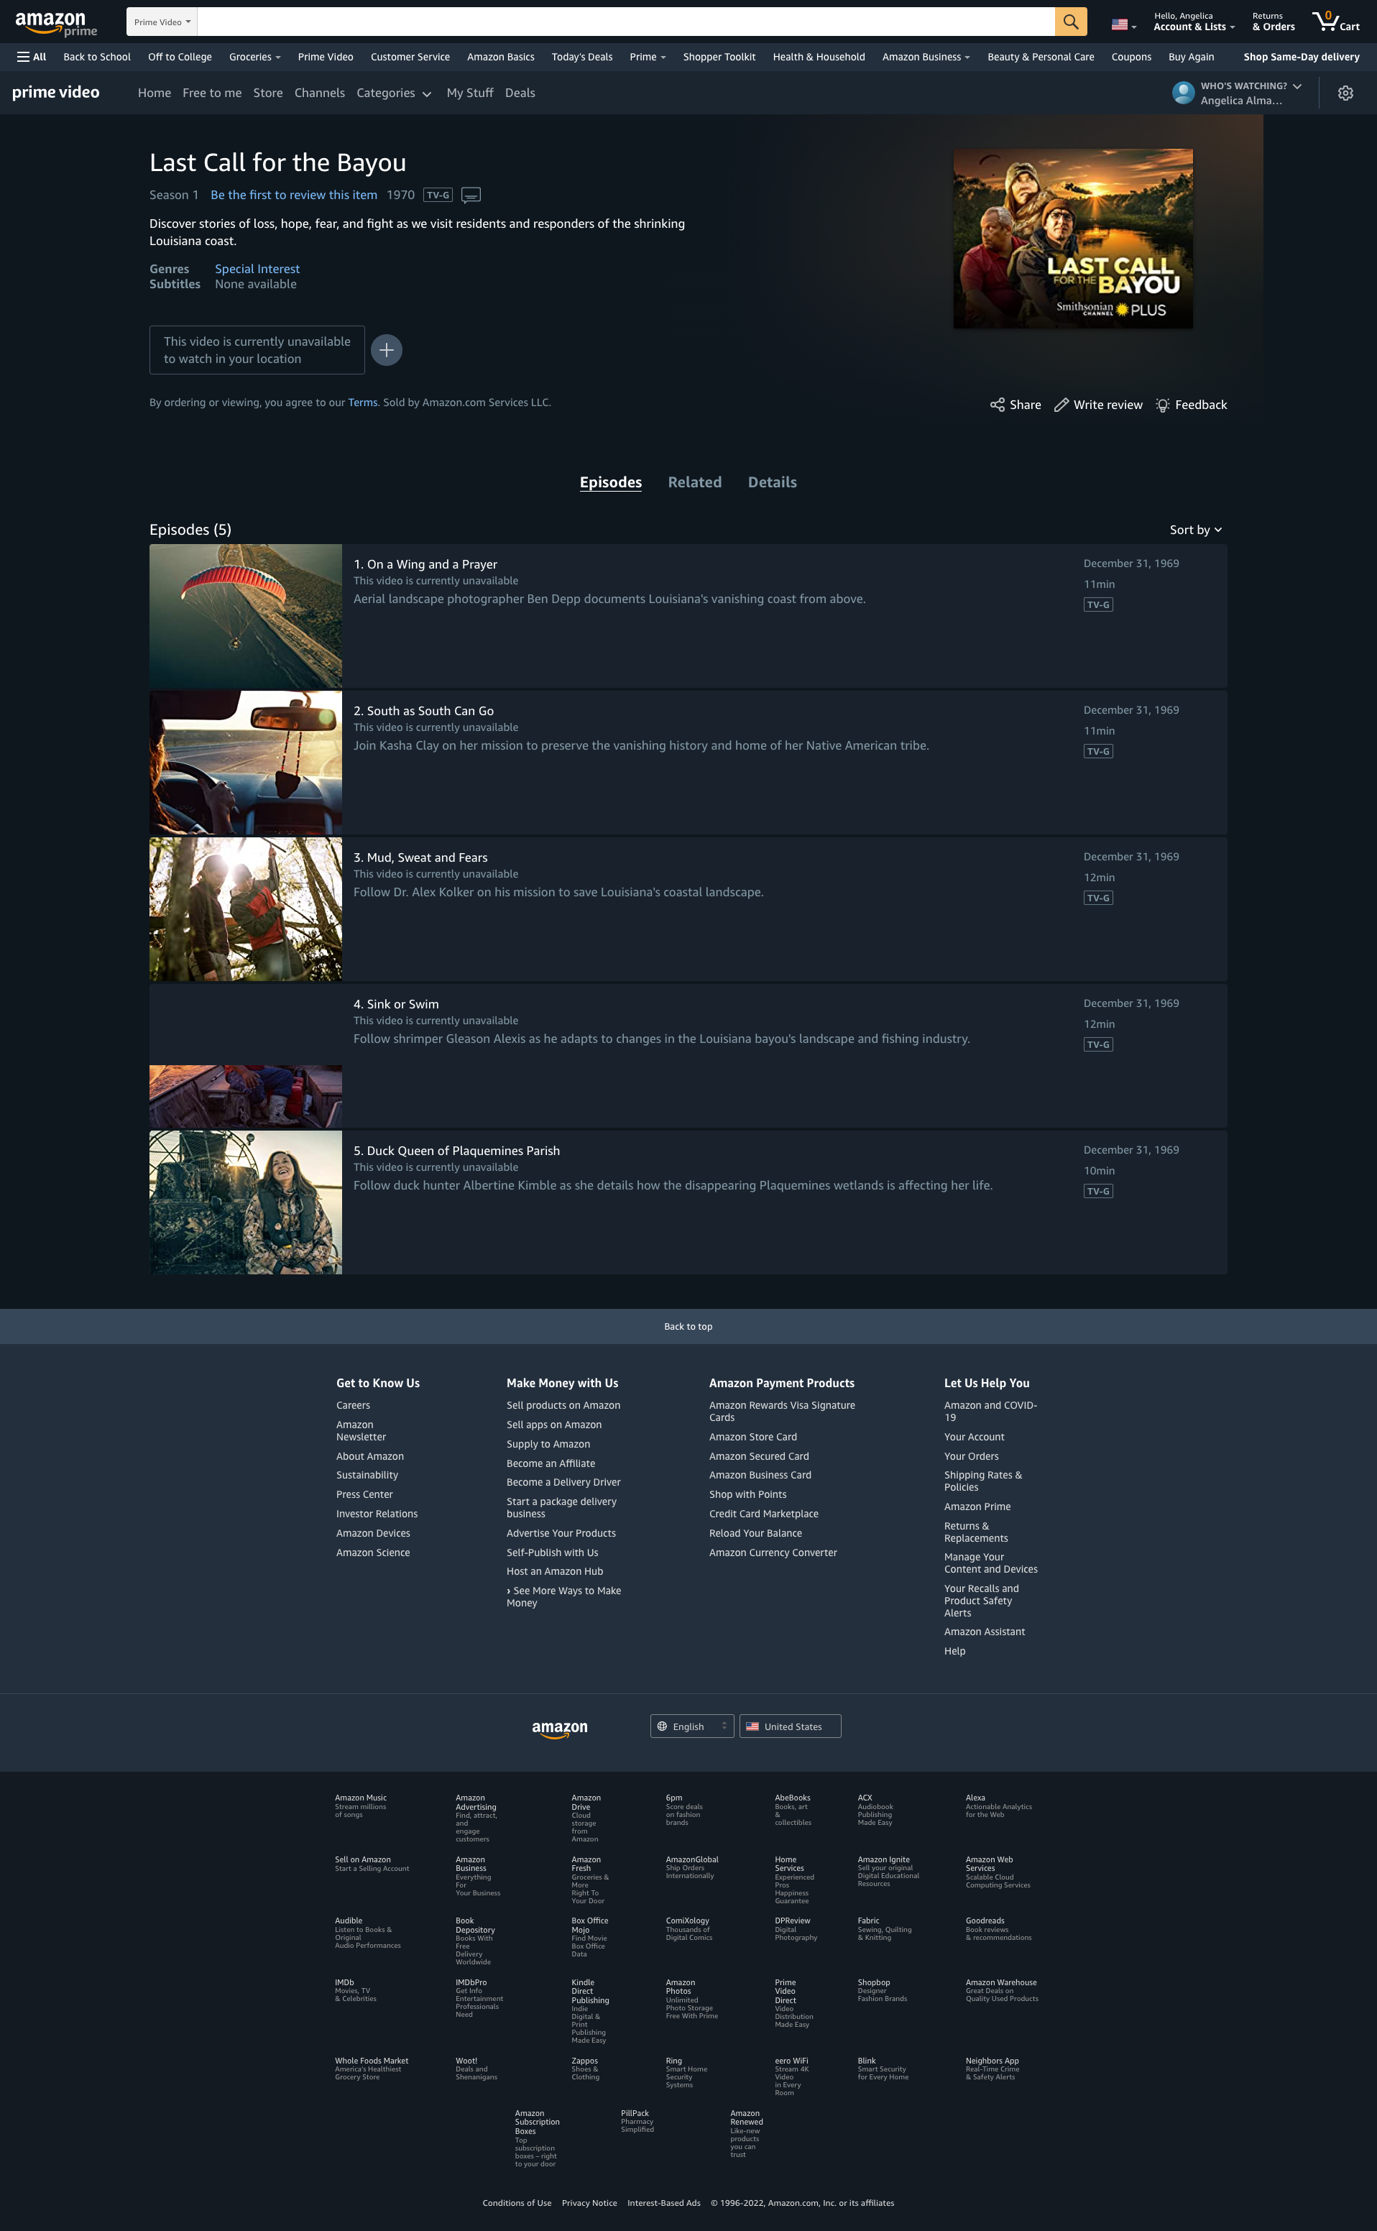Image resolution: width=1377 pixels, height=2231 pixels.
Task: Switch to the Episodes tab
Action: (610, 482)
